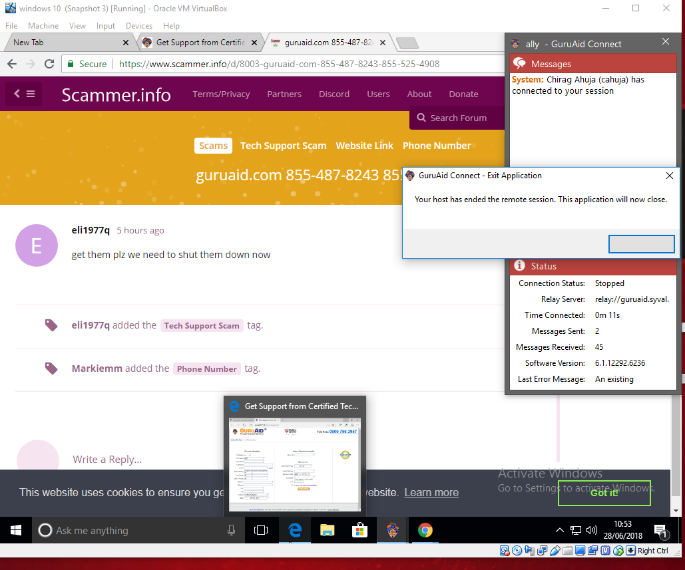Screen dimensions: 685x570
Task: Open Google Chrome from the taskbar
Action: coord(425,530)
